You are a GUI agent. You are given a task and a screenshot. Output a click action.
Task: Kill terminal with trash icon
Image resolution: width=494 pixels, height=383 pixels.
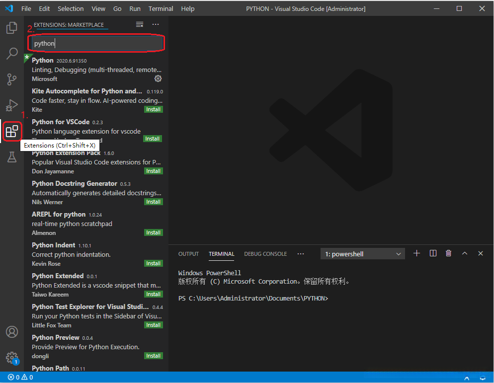[x=449, y=253]
